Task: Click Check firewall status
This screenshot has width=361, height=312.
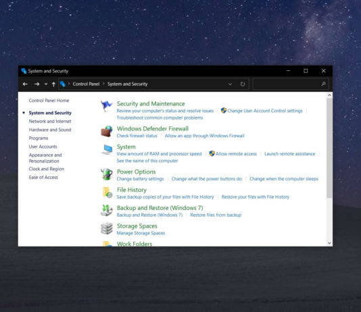Action: coord(137,136)
